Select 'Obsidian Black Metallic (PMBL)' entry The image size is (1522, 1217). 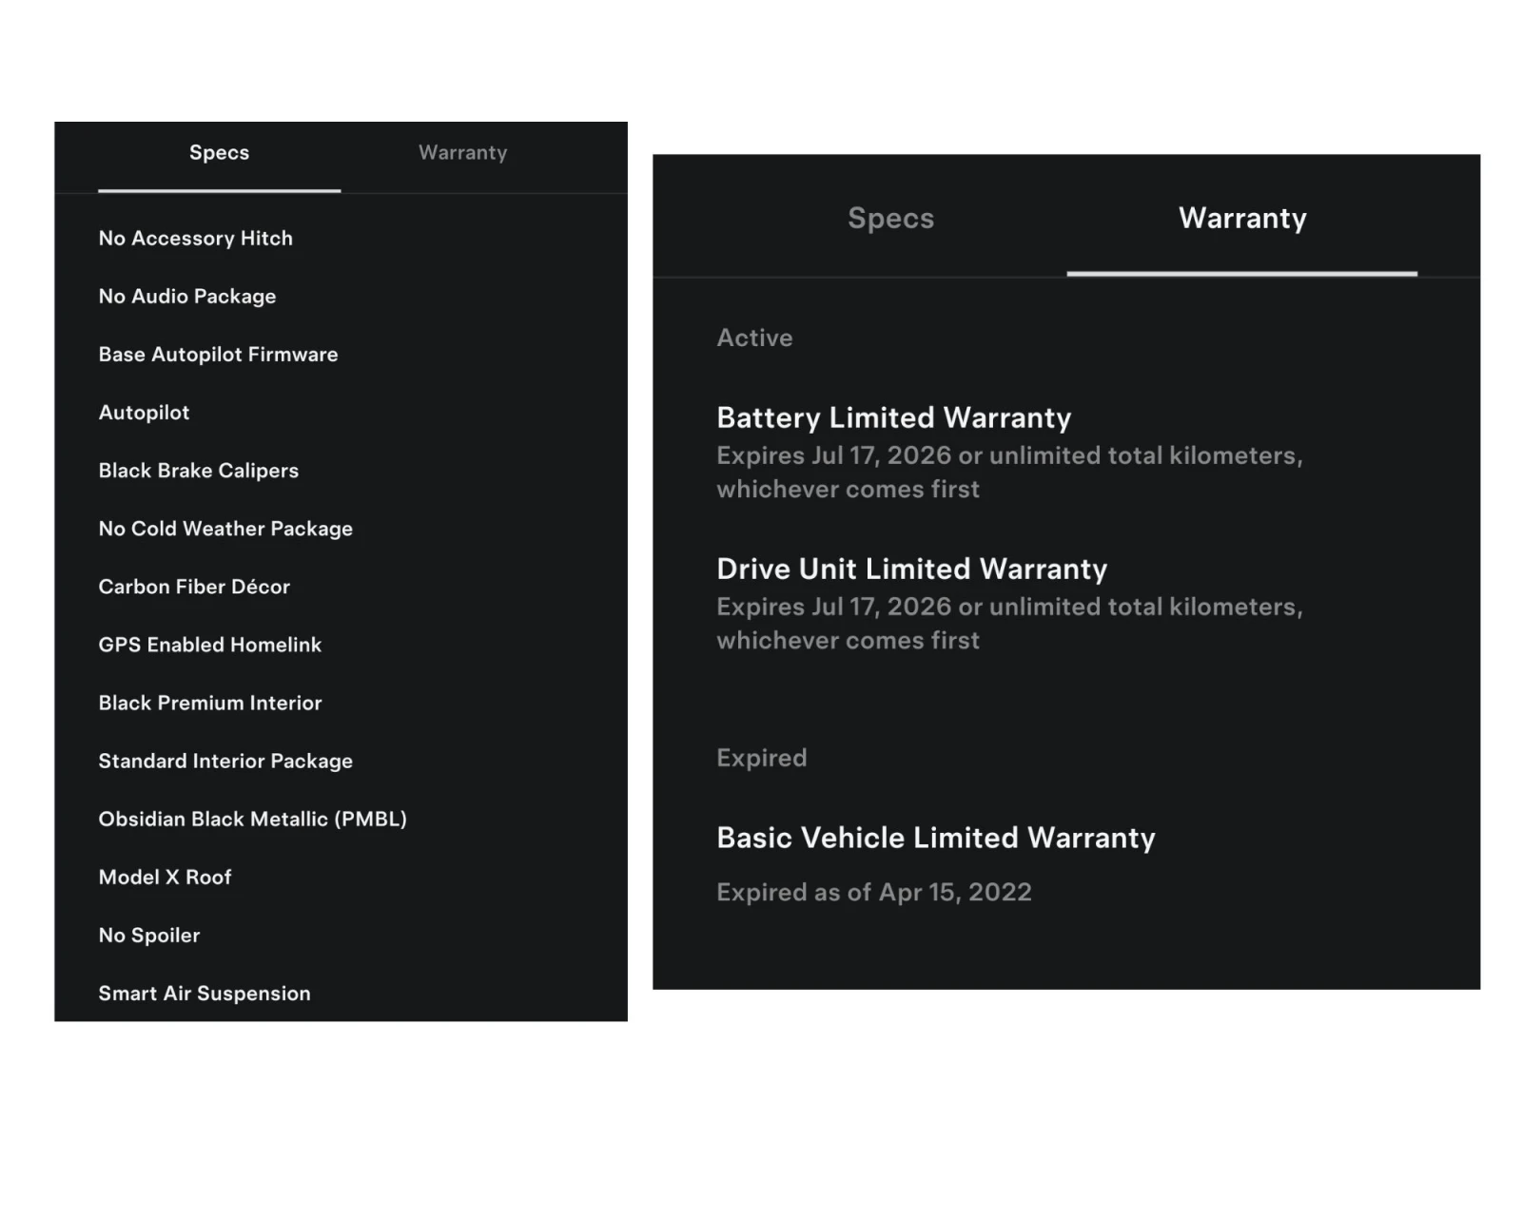[252, 819]
